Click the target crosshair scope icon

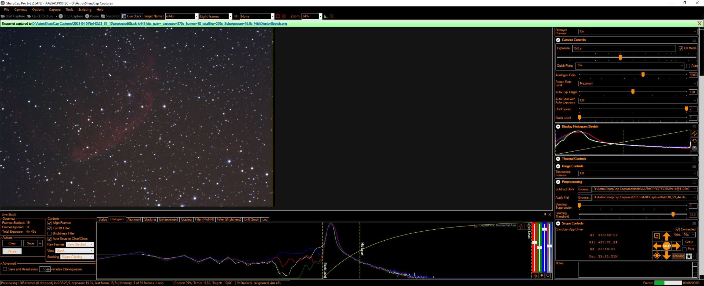(657, 255)
